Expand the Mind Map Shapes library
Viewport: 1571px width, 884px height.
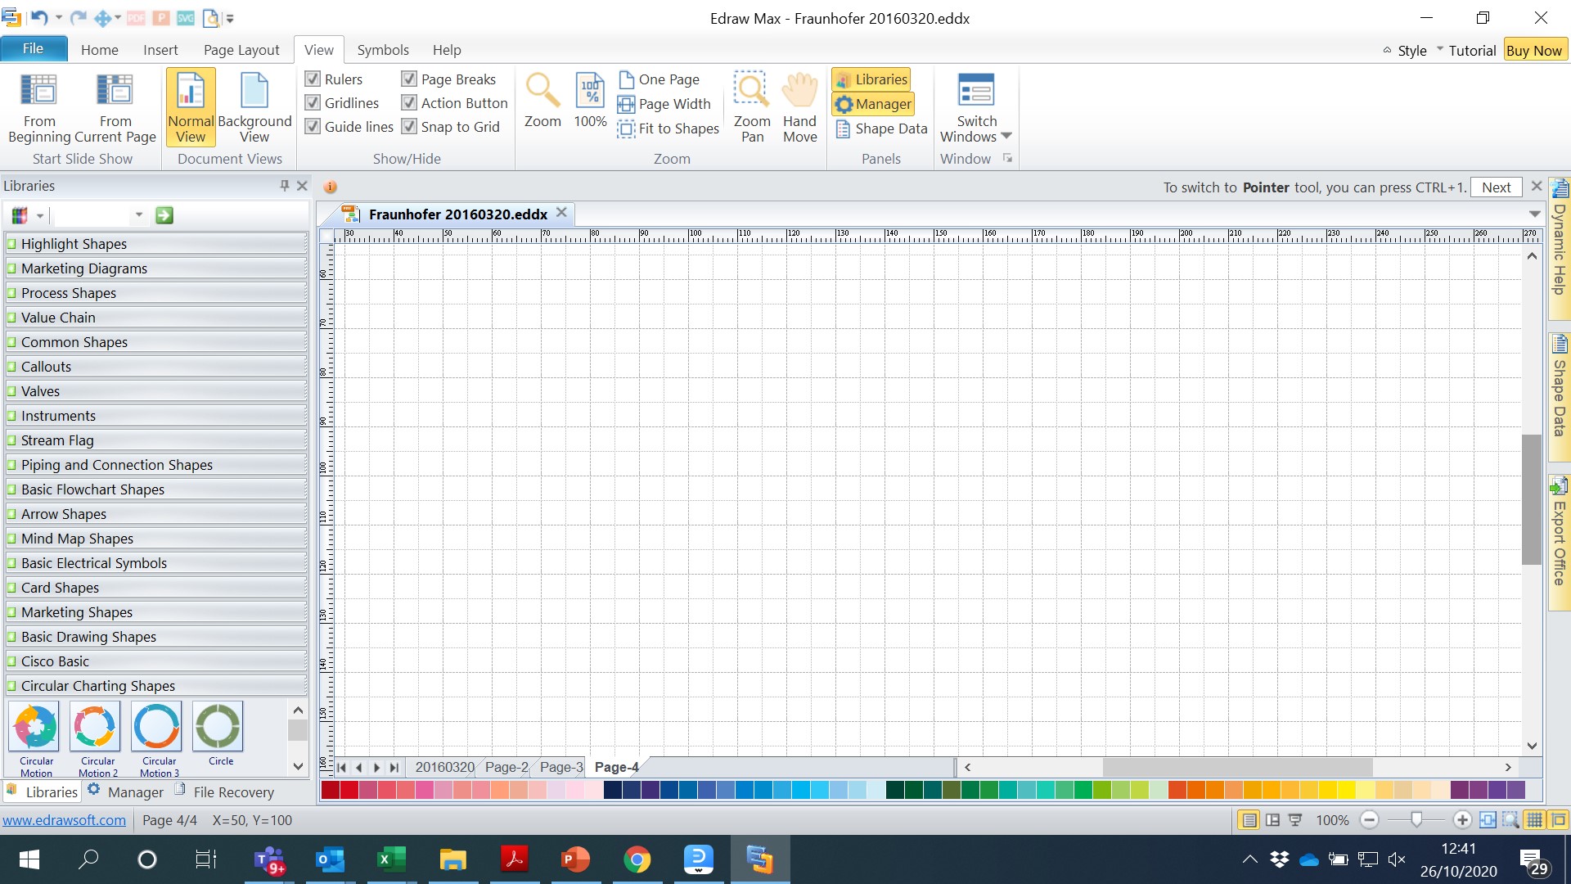[x=77, y=539]
